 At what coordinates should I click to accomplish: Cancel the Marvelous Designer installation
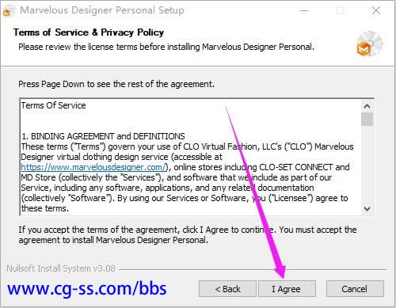[355, 289]
